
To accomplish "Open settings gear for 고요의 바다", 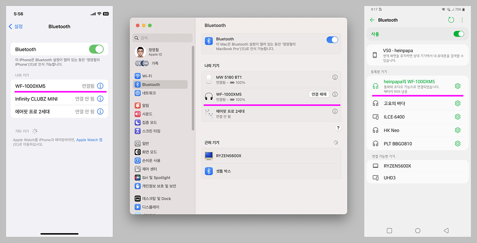I will pyautogui.click(x=458, y=103).
